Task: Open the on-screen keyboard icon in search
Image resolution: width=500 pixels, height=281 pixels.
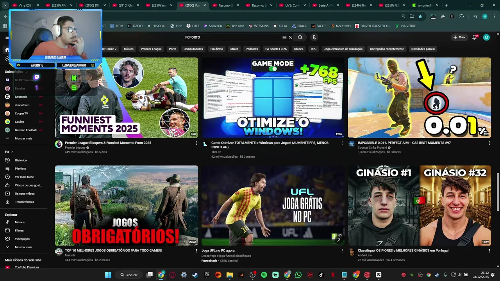Action: 284,37
